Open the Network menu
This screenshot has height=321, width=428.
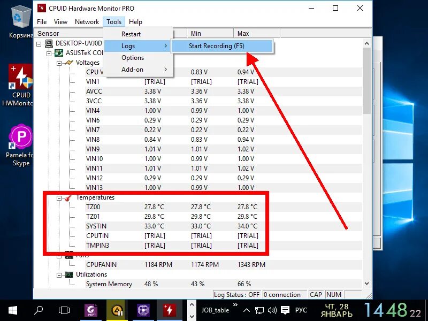pos(87,22)
